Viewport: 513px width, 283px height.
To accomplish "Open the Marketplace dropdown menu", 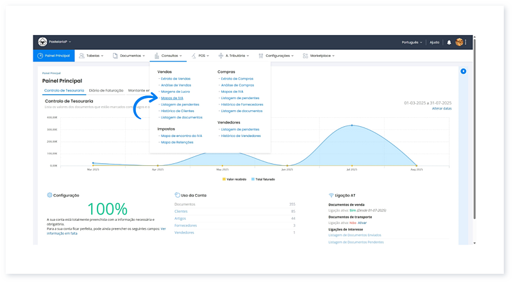I will click(319, 56).
